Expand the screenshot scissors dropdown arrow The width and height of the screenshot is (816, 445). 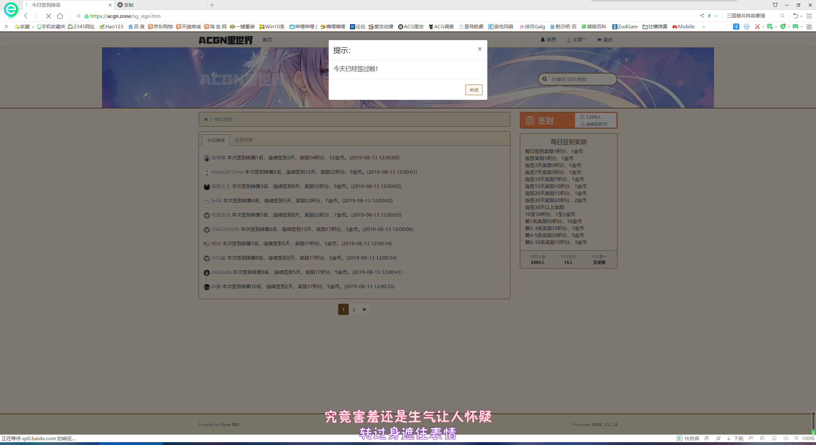[763, 27]
